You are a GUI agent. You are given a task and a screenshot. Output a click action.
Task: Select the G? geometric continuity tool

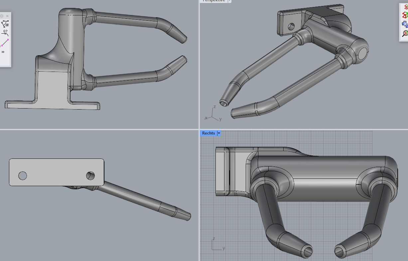pos(5,33)
